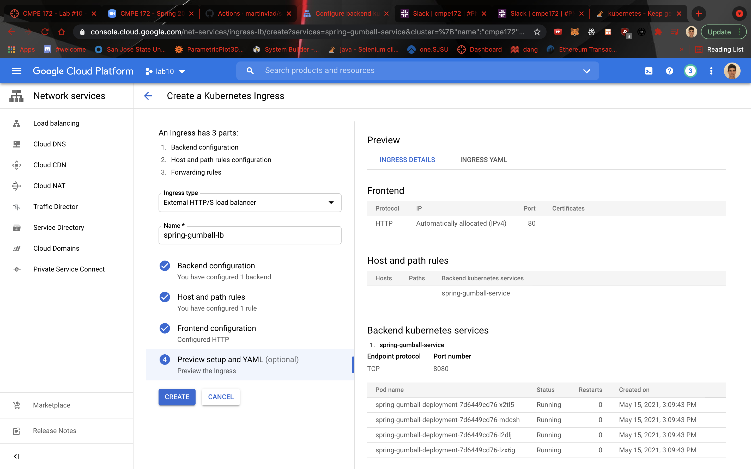Bookmark page with the star icon
This screenshot has height=469, width=751.
(537, 32)
